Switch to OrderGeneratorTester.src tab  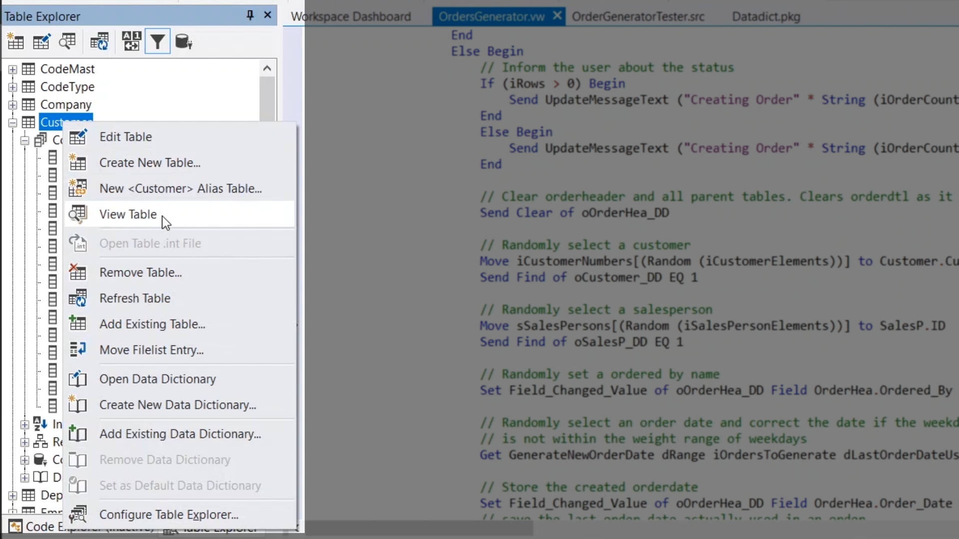638,16
